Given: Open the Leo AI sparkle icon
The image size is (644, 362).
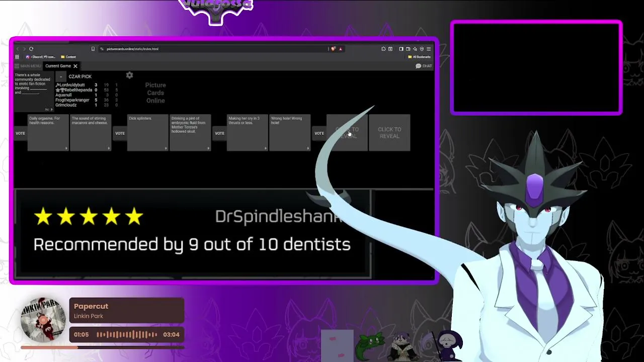Looking at the screenshot, I should point(415,49).
